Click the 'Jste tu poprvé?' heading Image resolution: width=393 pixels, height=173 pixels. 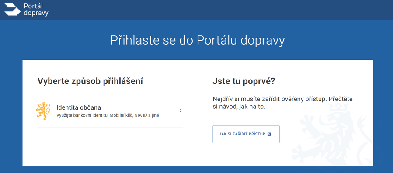[243, 81]
